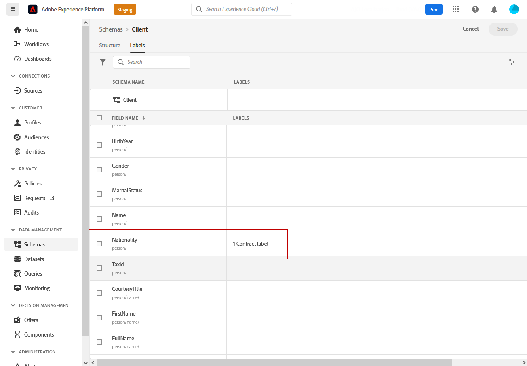This screenshot has width=527, height=366.
Task: Collapse the Data Management section
Action: (x=13, y=230)
